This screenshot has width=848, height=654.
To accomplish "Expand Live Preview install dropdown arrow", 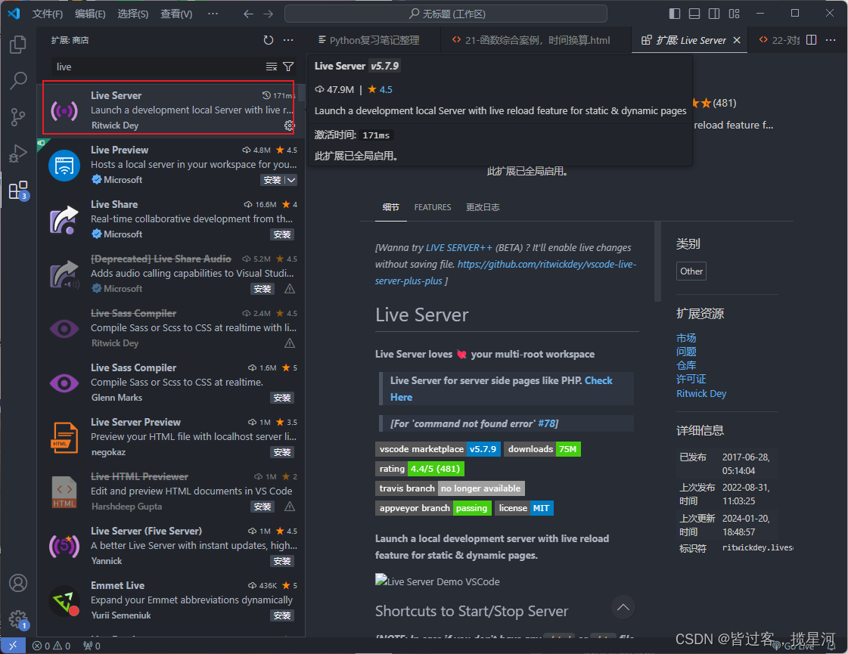I will 291,180.
